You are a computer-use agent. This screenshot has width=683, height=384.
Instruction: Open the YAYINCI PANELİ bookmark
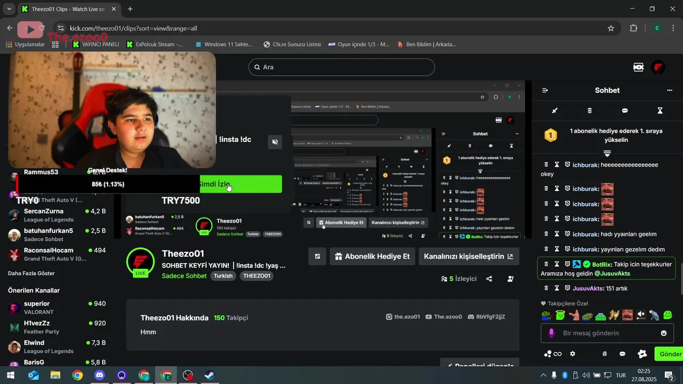96,44
